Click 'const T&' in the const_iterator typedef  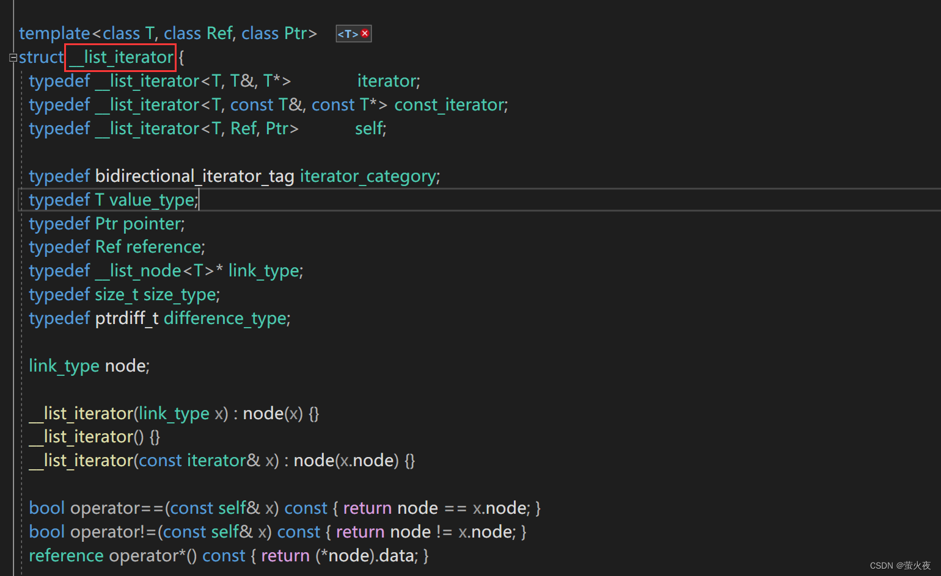(x=267, y=105)
